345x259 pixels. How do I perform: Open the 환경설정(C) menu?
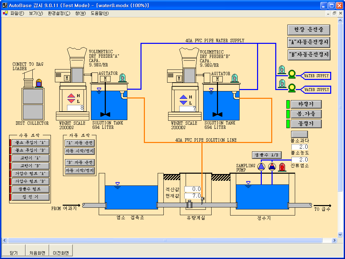click(x=59, y=13)
